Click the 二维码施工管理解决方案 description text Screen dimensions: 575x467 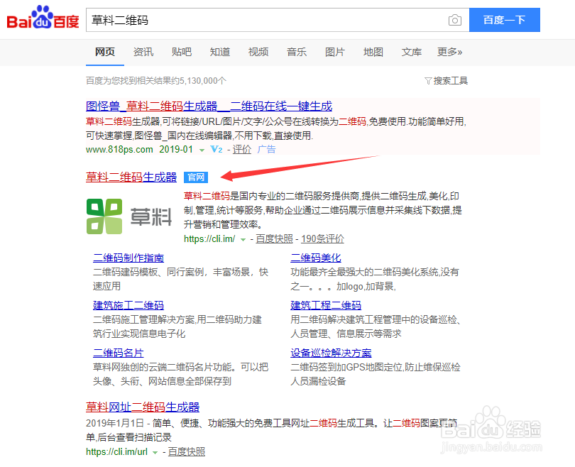click(x=177, y=326)
